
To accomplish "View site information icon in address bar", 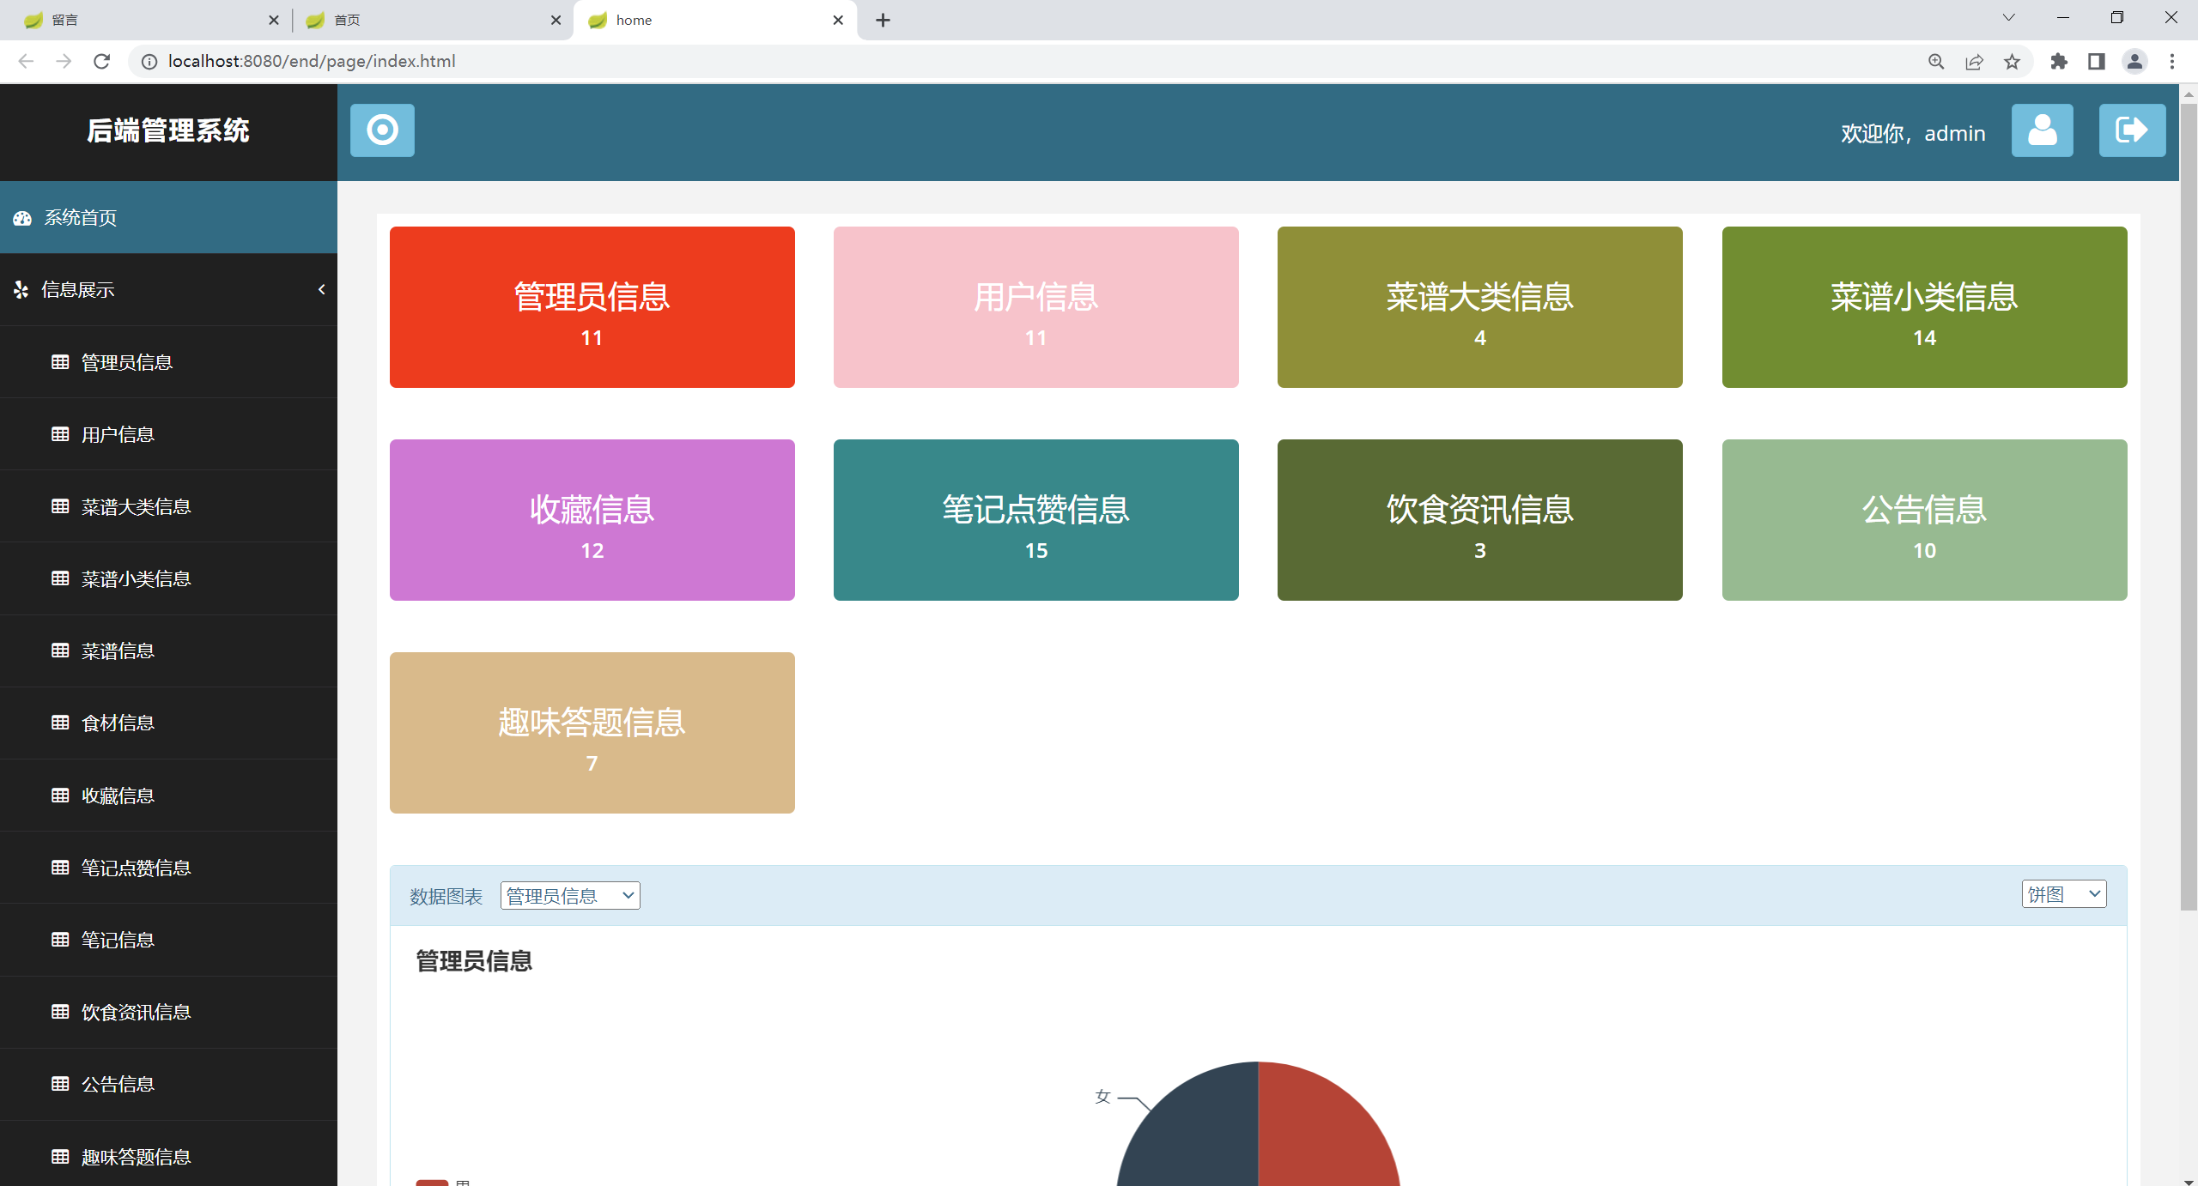I will click(x=149, y=61).
